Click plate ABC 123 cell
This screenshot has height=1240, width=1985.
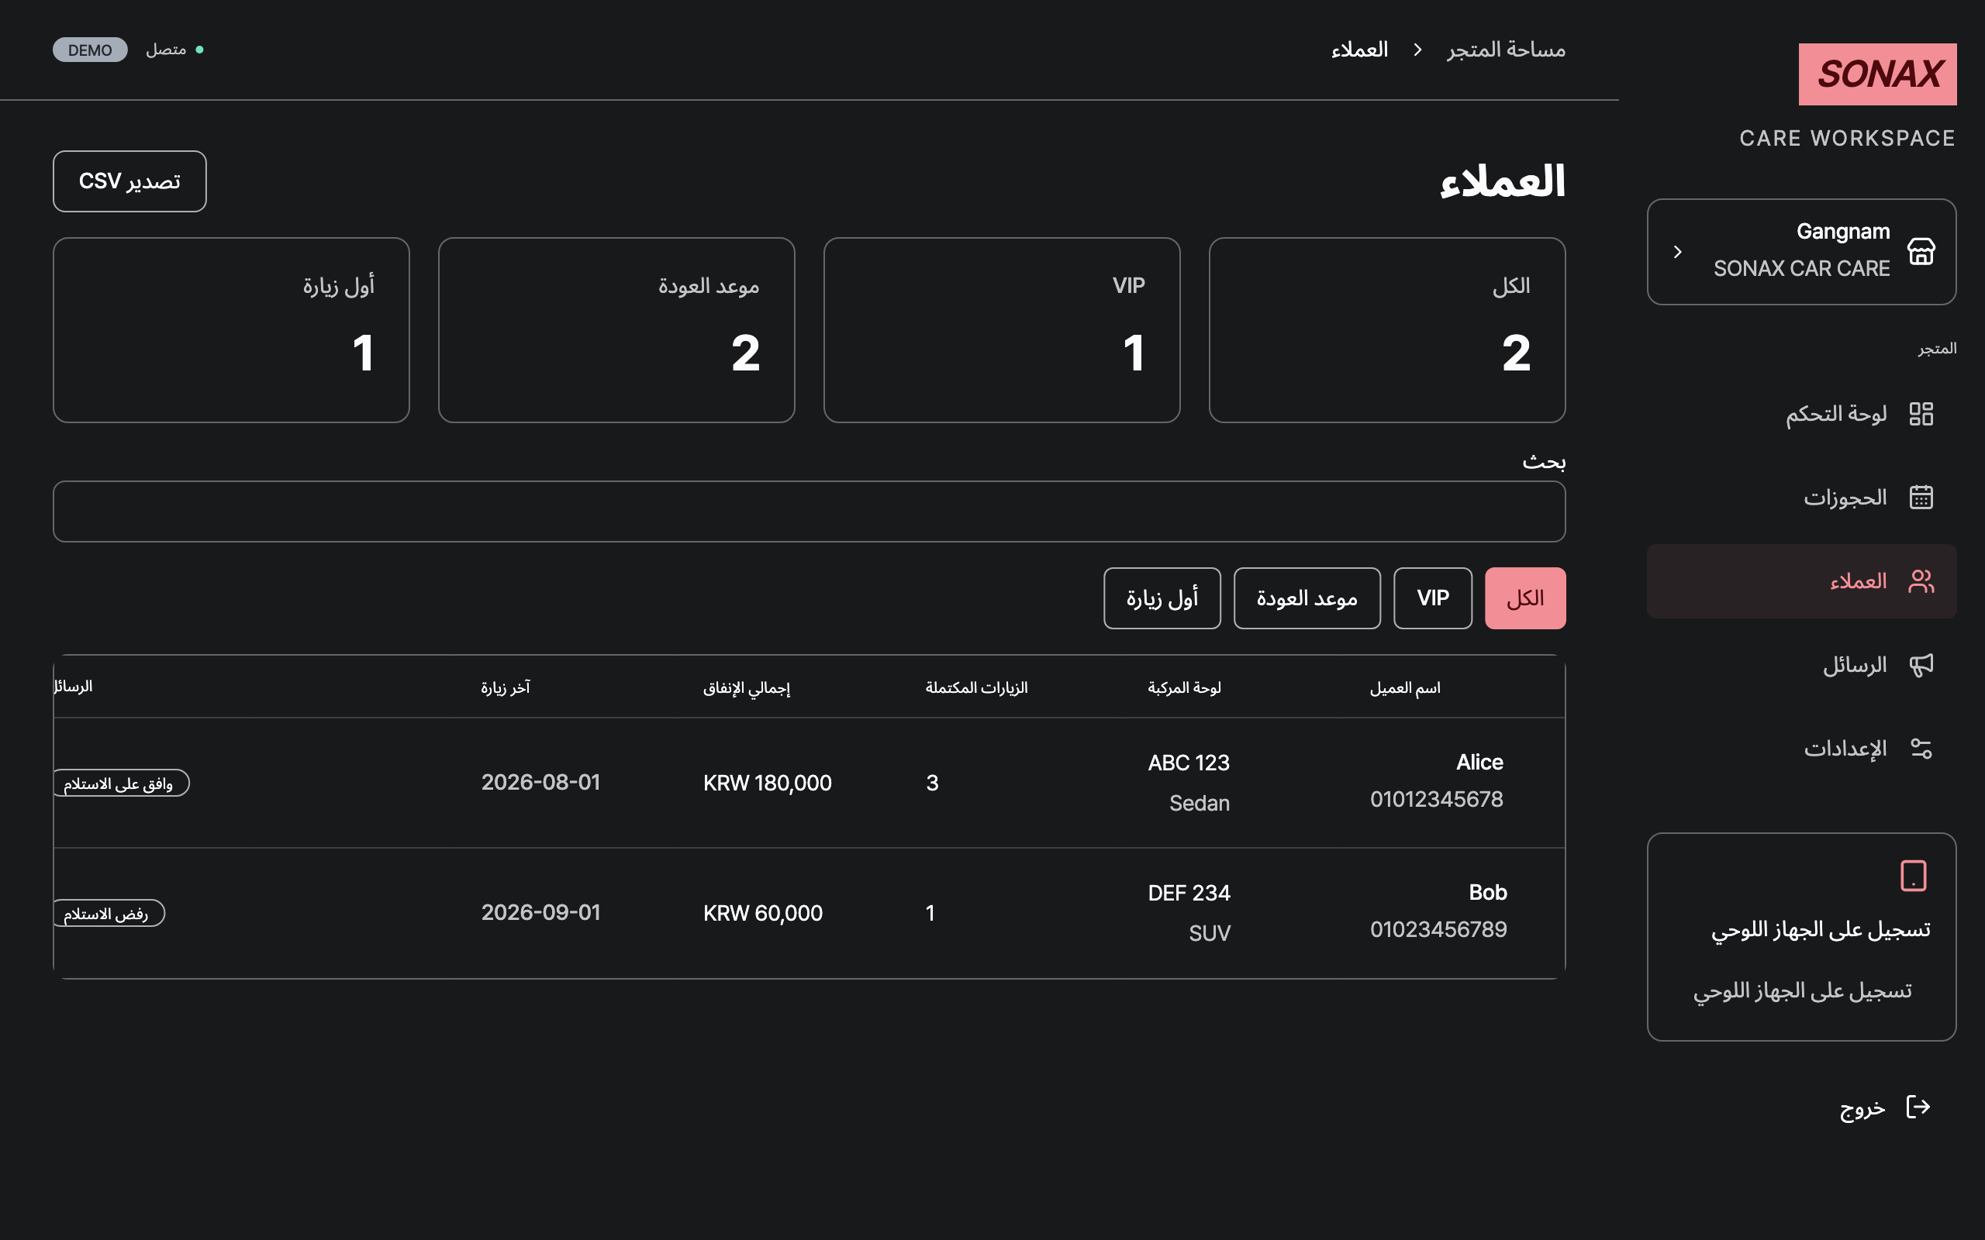pyautogui.click(x=1189, y=763)
